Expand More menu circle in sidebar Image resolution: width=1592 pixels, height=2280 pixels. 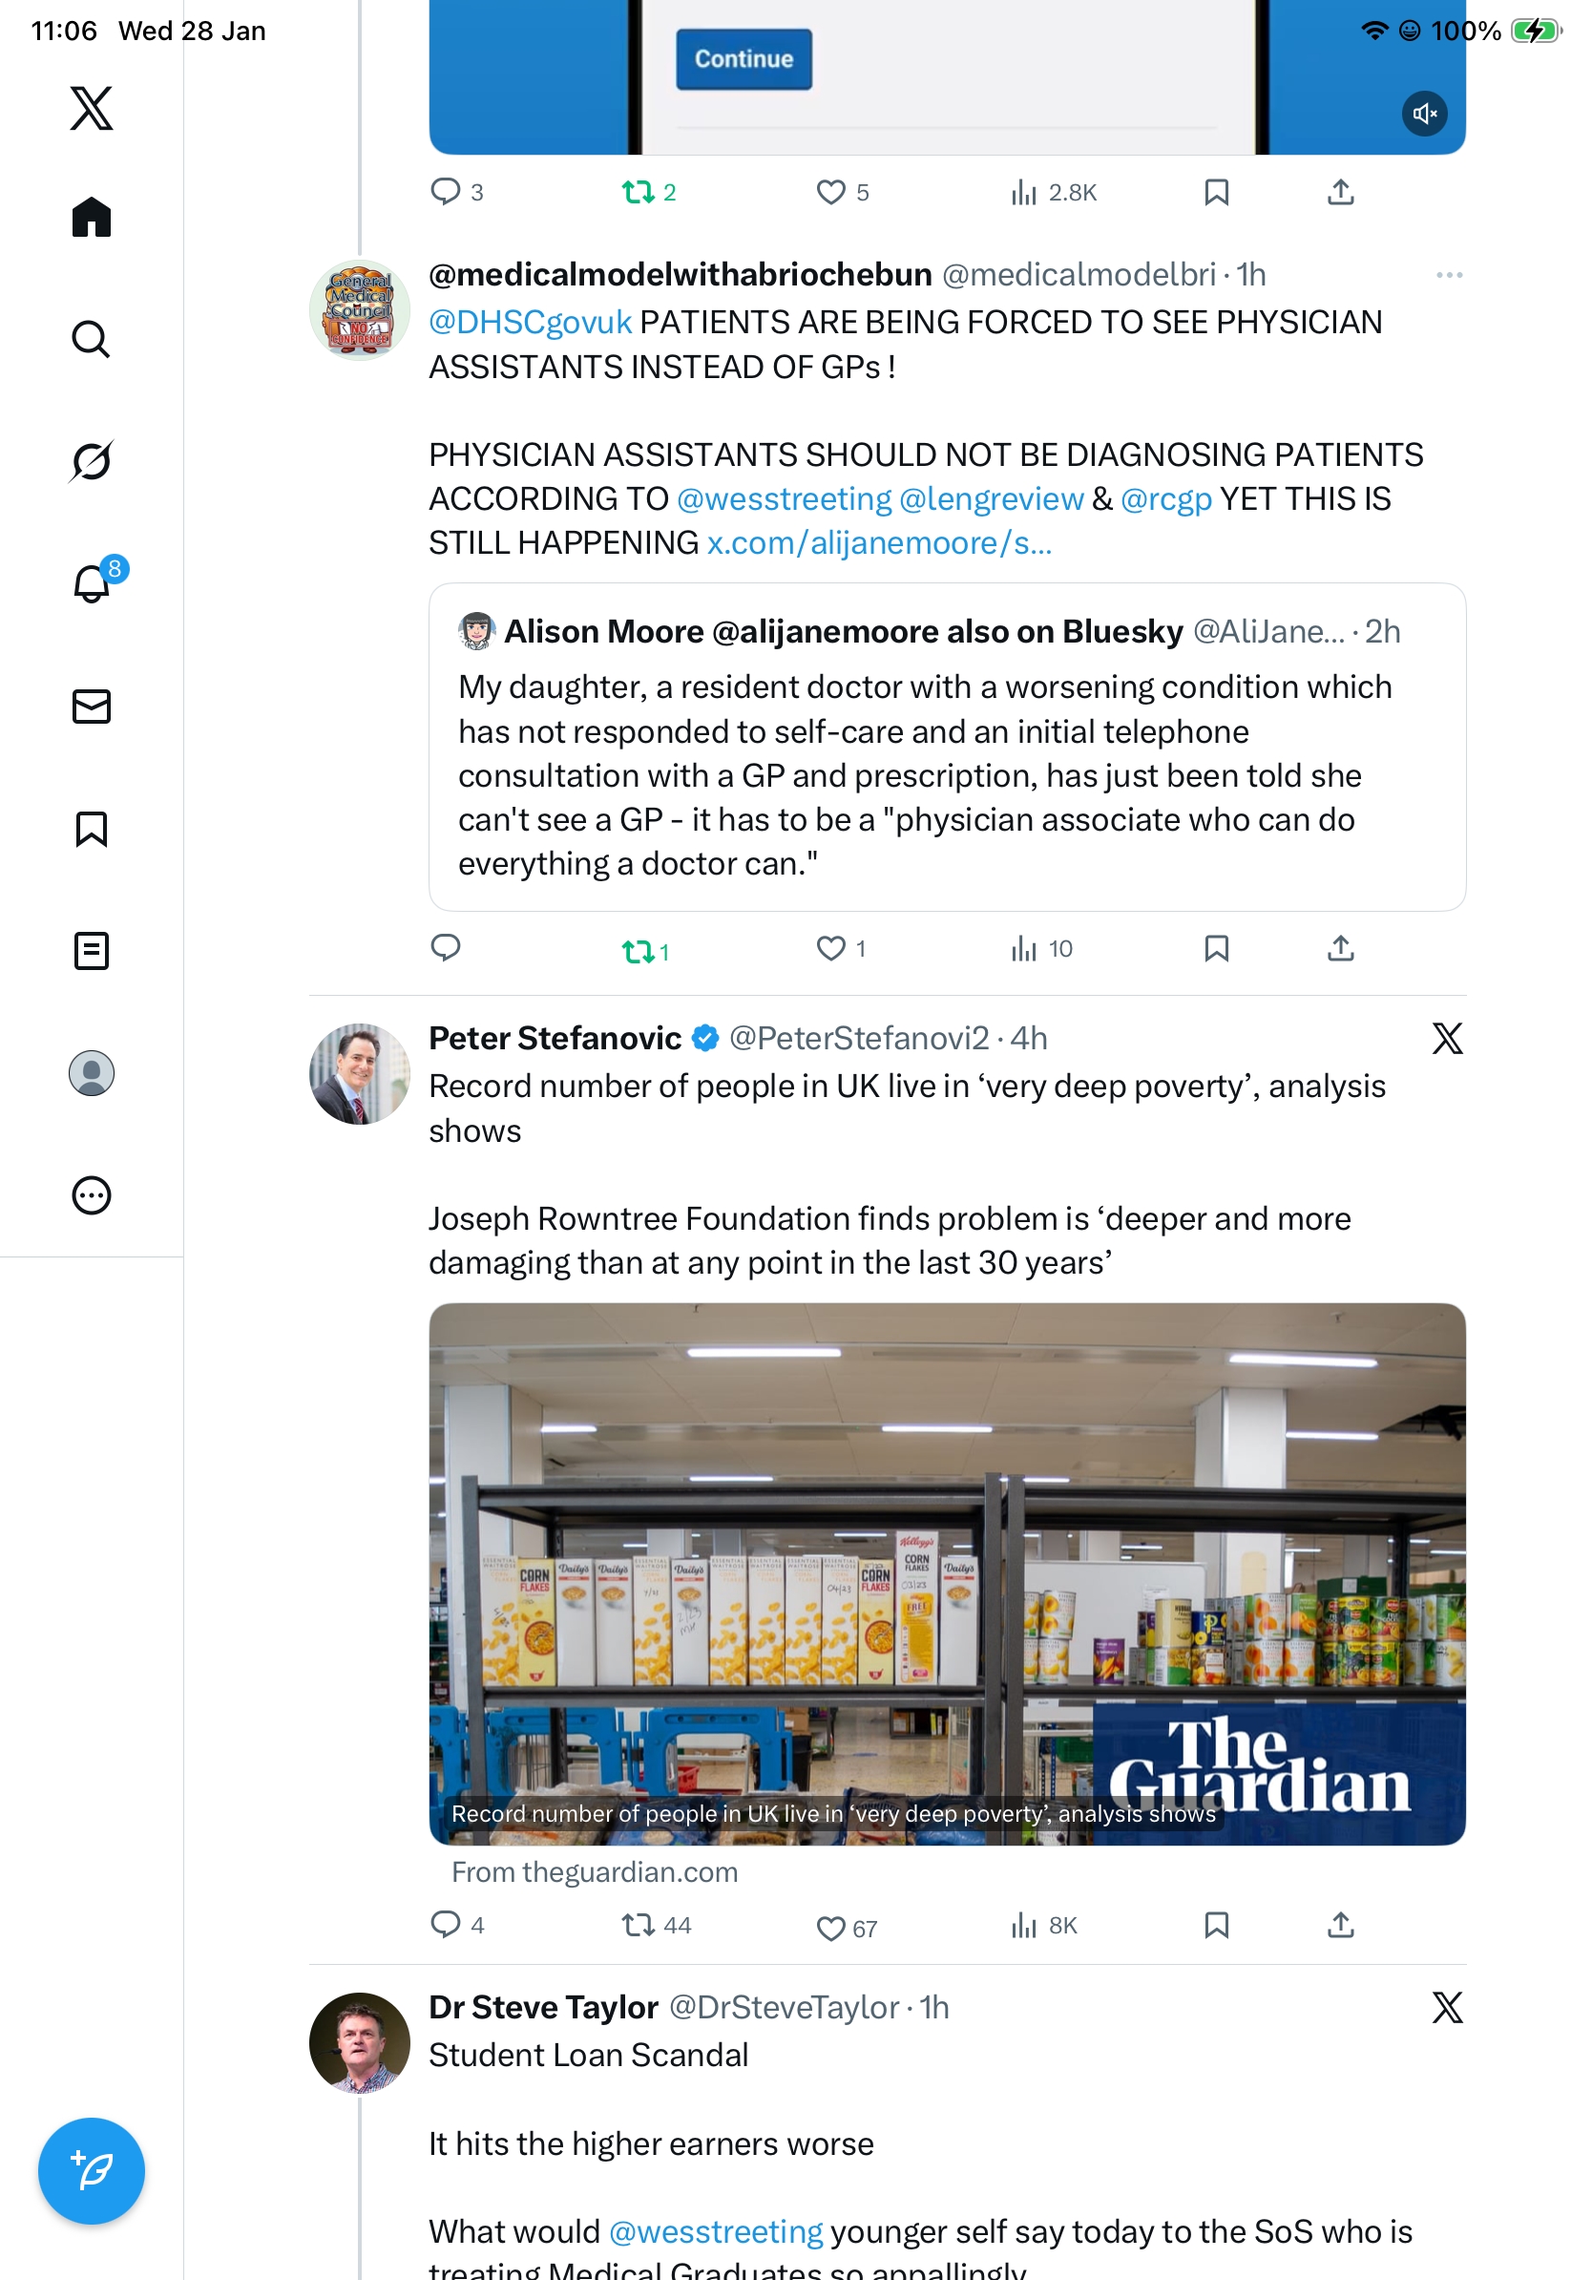pyautogui.click(x=92, y=1195)
